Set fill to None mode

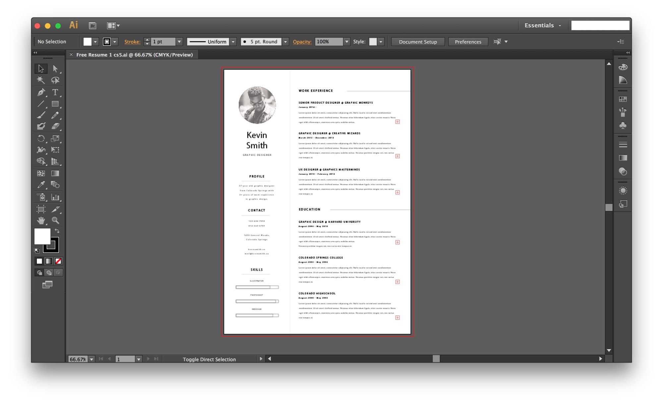point(58,261)
